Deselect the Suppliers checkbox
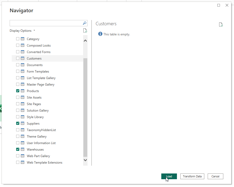 point(18,123)
